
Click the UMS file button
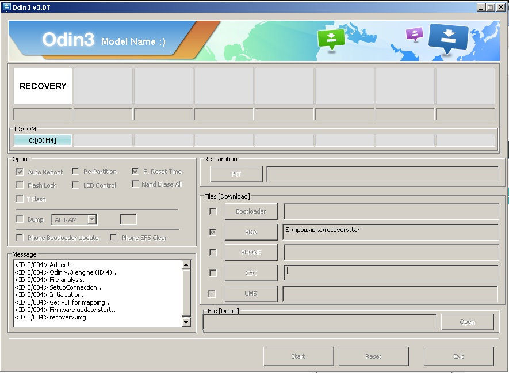coord(251,294)
